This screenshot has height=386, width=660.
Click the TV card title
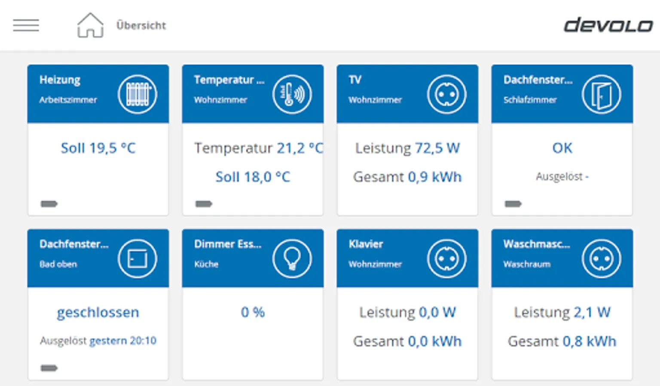[x=355, y=80]
